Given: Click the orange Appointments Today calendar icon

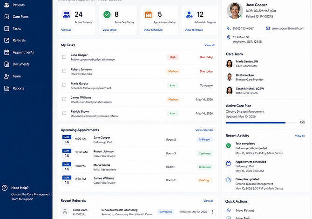Looking at the screenshot, I should point(148,14).
